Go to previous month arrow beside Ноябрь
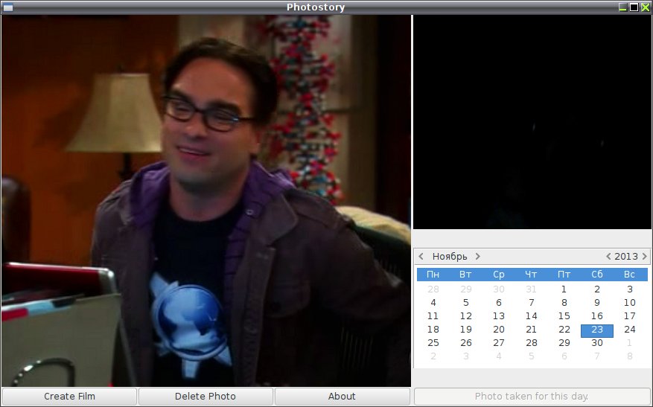 tap(421, 257)
